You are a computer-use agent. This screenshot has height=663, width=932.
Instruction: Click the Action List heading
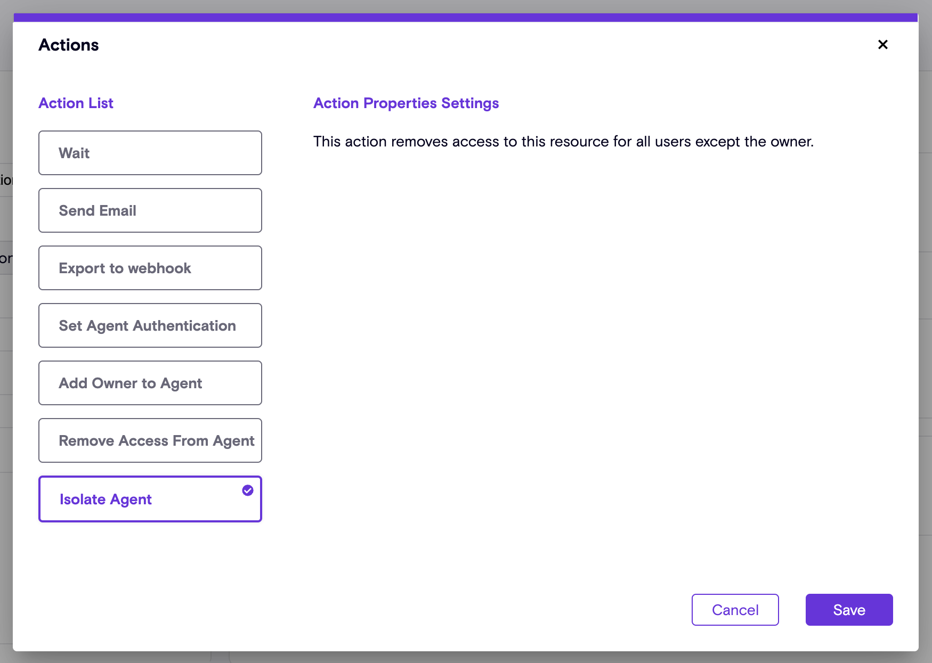[76, 103]
